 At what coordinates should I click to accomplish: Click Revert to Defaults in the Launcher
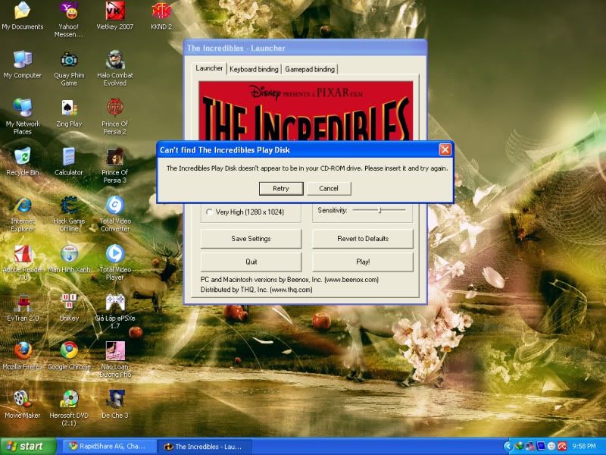pos(363,239)
